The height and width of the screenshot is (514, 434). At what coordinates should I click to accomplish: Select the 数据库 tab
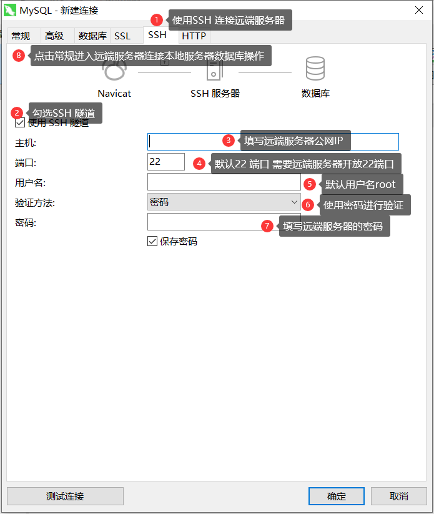92,36
